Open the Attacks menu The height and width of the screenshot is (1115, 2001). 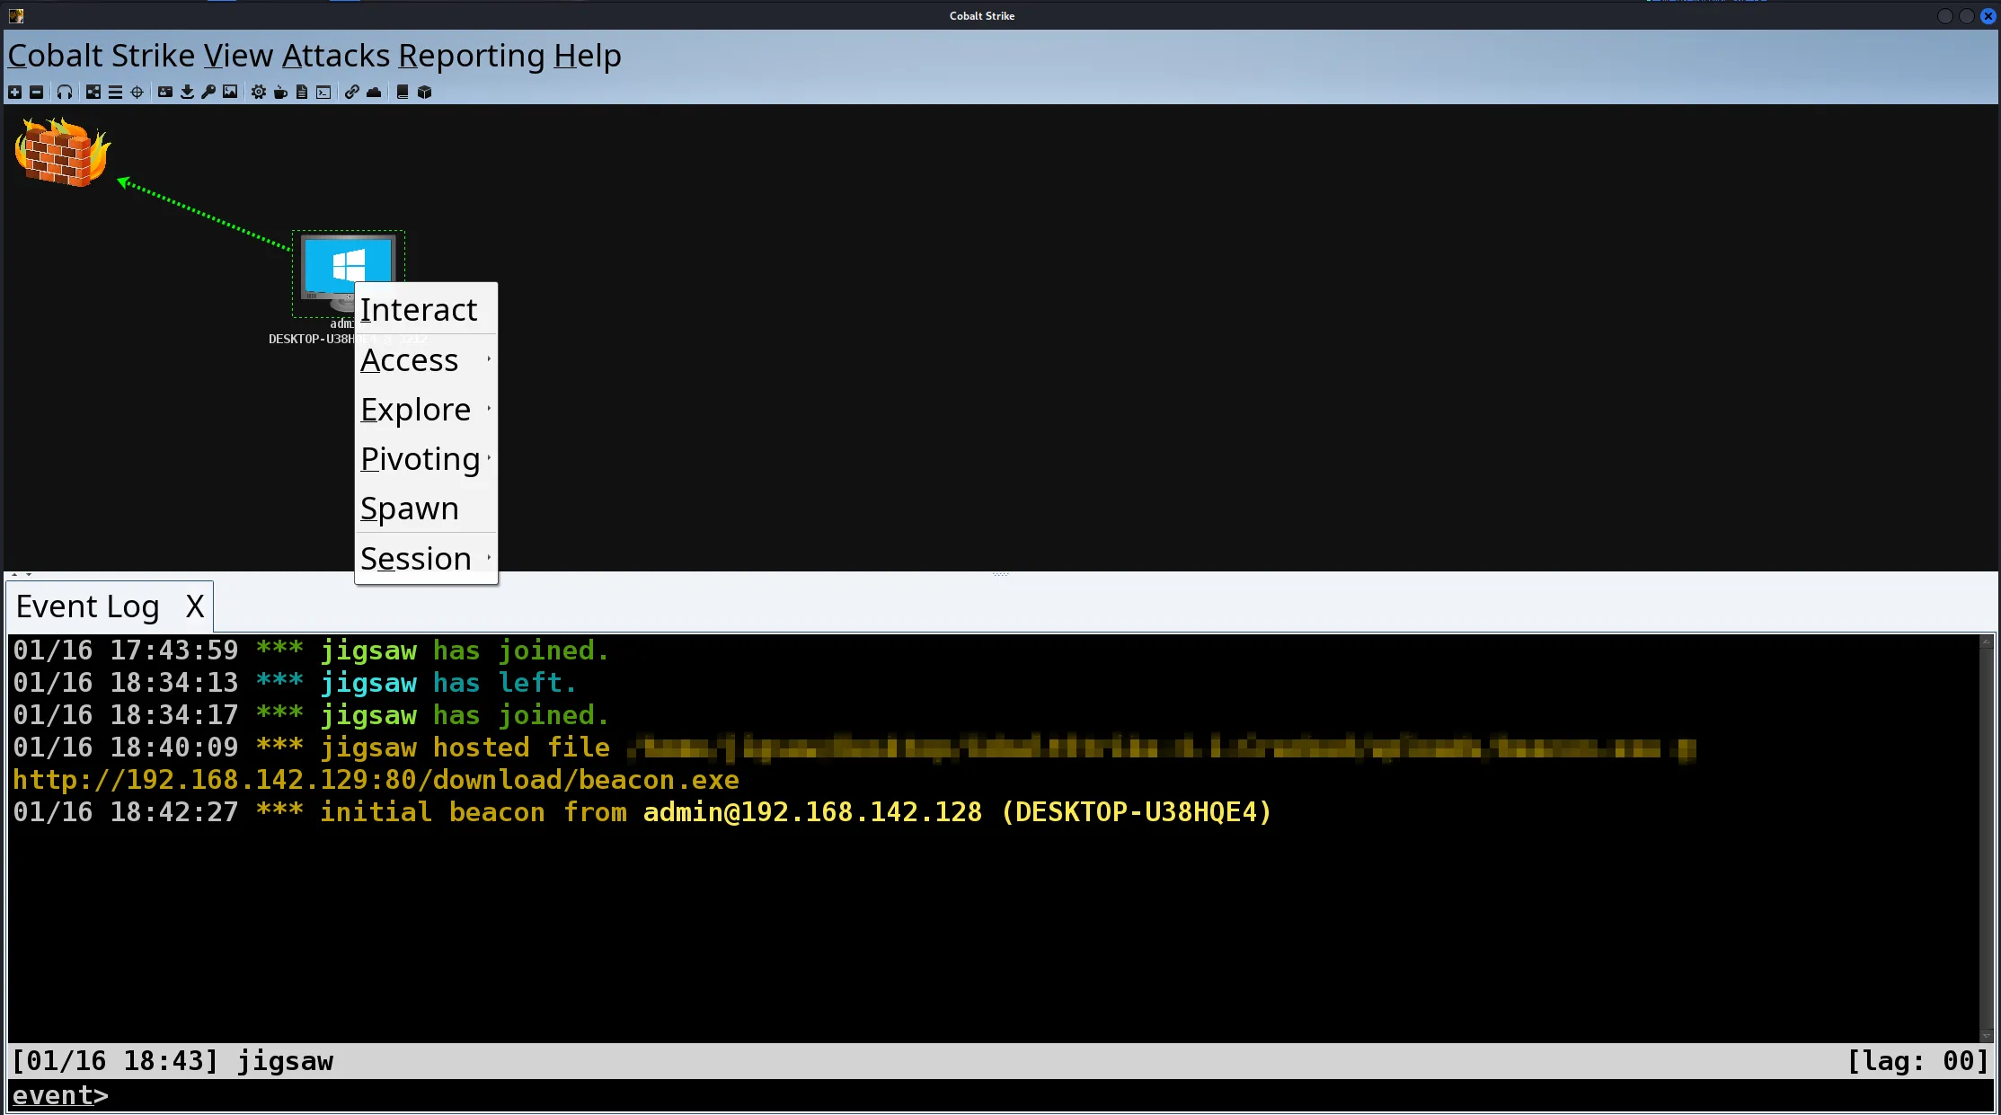click(336, 56)
